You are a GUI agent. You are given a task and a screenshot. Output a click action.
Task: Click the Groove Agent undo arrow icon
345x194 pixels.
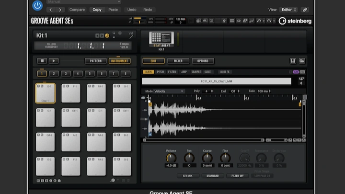tap(259, 21)
